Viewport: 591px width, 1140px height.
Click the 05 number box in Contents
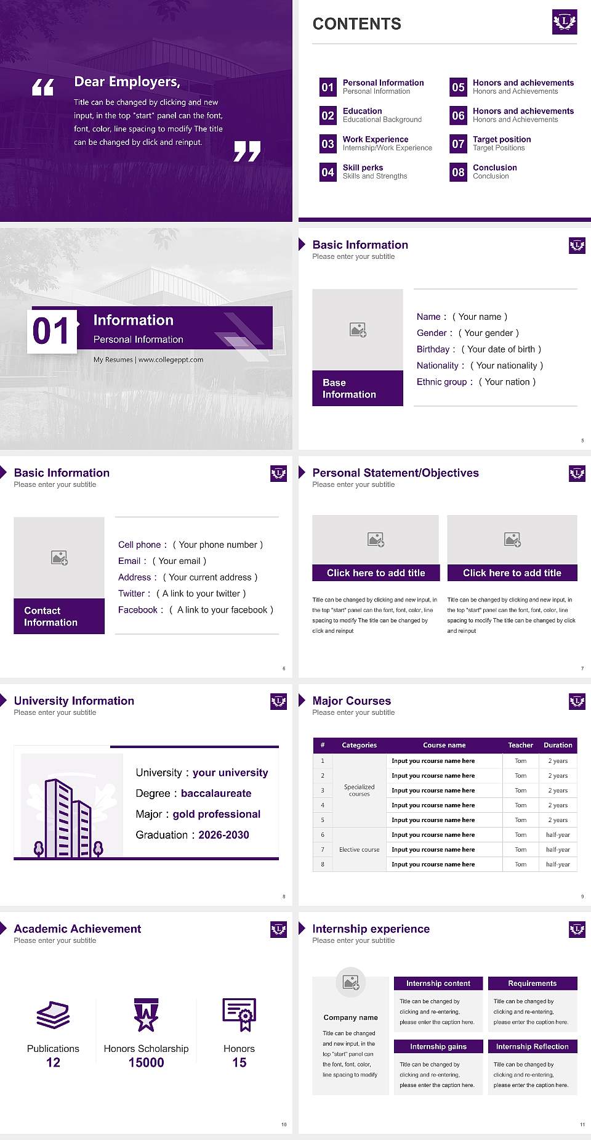pos(458,87)
